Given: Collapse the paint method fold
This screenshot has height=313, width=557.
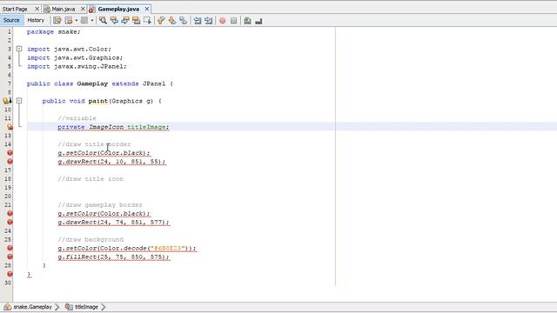Looking at the screenshot, I should coord(19,101).
